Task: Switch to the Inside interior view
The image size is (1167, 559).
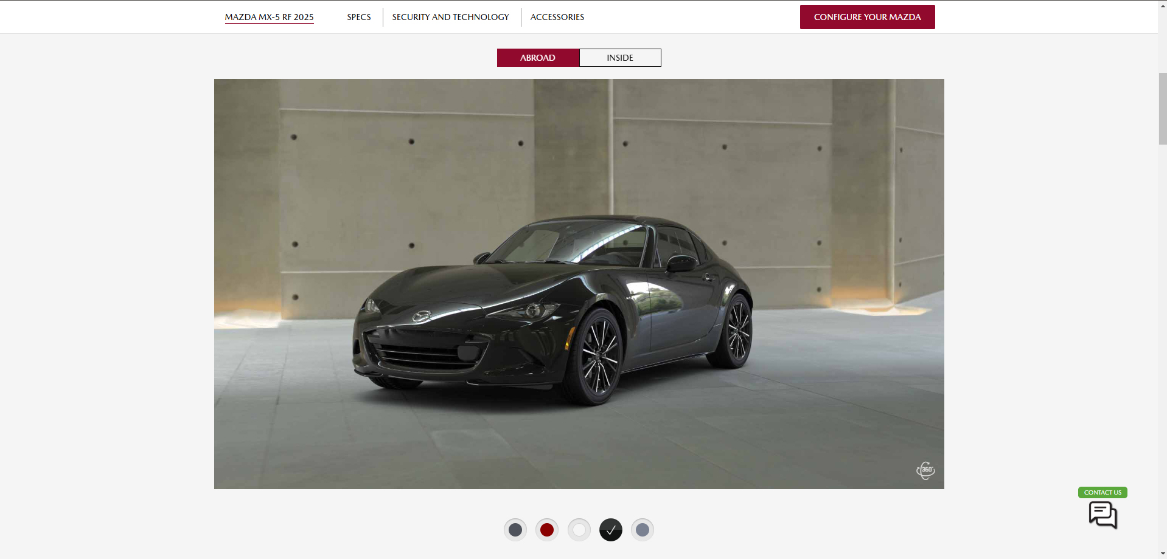Action: tap(620, 58)
